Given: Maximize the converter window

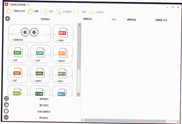Looking at the screenshot, I should [x=173, y=7].
